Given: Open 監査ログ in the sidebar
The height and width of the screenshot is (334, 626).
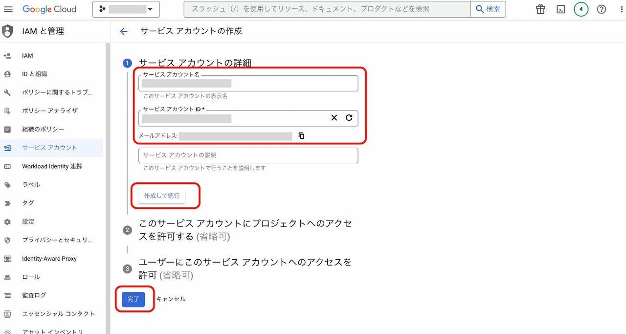Looking at the screenshot, I should pos(51,295).
